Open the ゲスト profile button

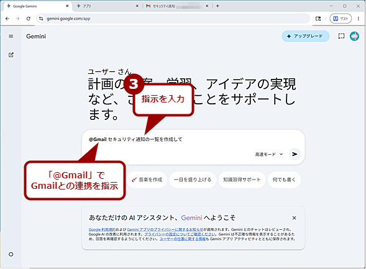pyautogui.click(x=341, y=19)
